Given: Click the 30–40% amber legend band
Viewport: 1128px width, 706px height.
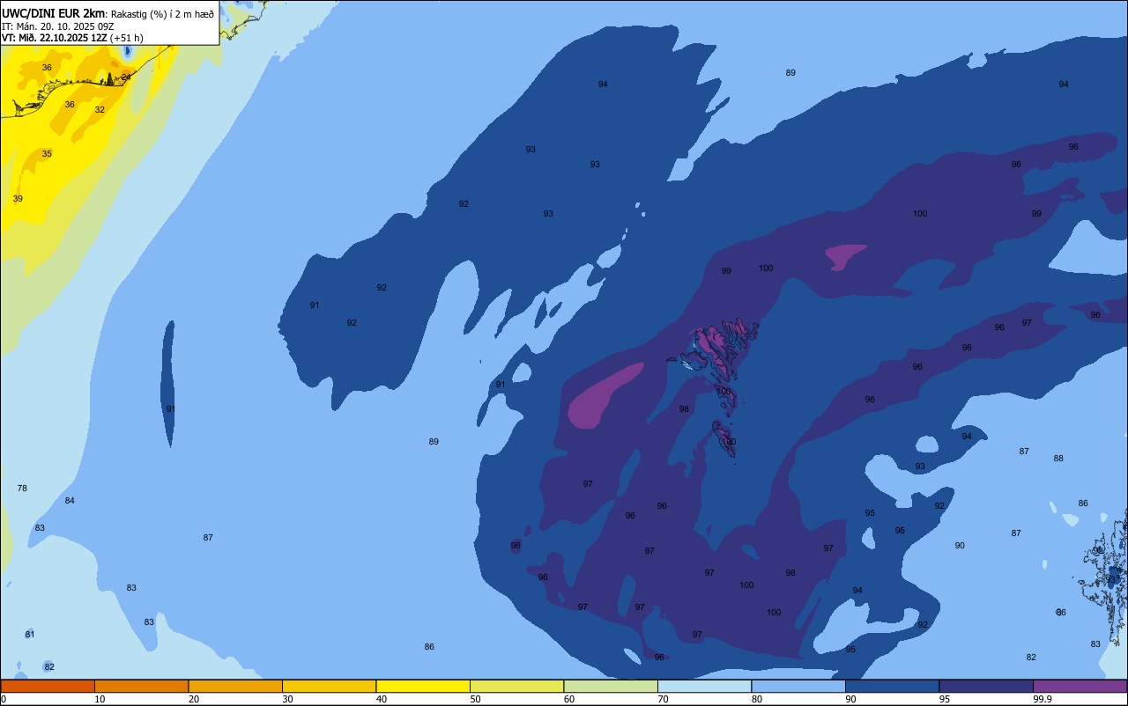Looking at the screenshot, I should pos(329,686).
